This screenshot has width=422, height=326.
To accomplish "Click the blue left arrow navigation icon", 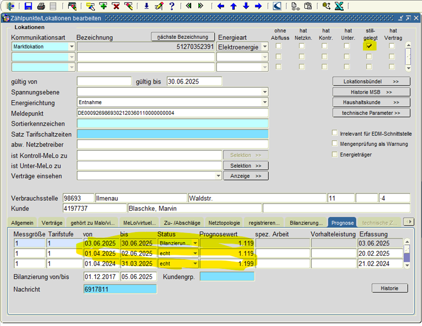I will click(x=221, y=6).
